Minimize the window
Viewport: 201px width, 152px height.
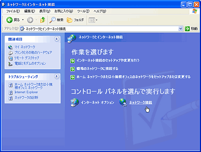click(x=184, y=5)
